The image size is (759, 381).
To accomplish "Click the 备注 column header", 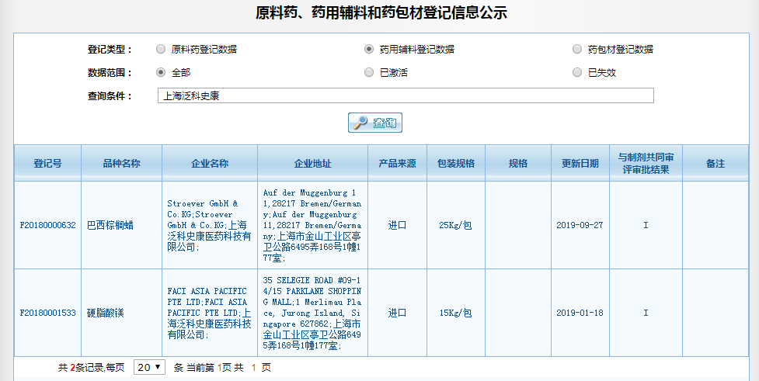I will click(715, 164).
